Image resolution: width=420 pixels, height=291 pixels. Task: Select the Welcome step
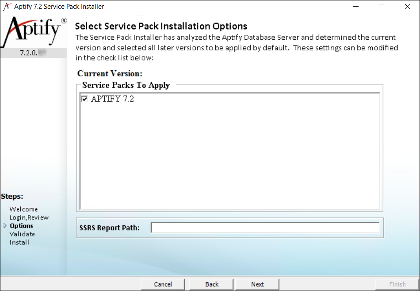pyautogui.click(x=23, y=209)
